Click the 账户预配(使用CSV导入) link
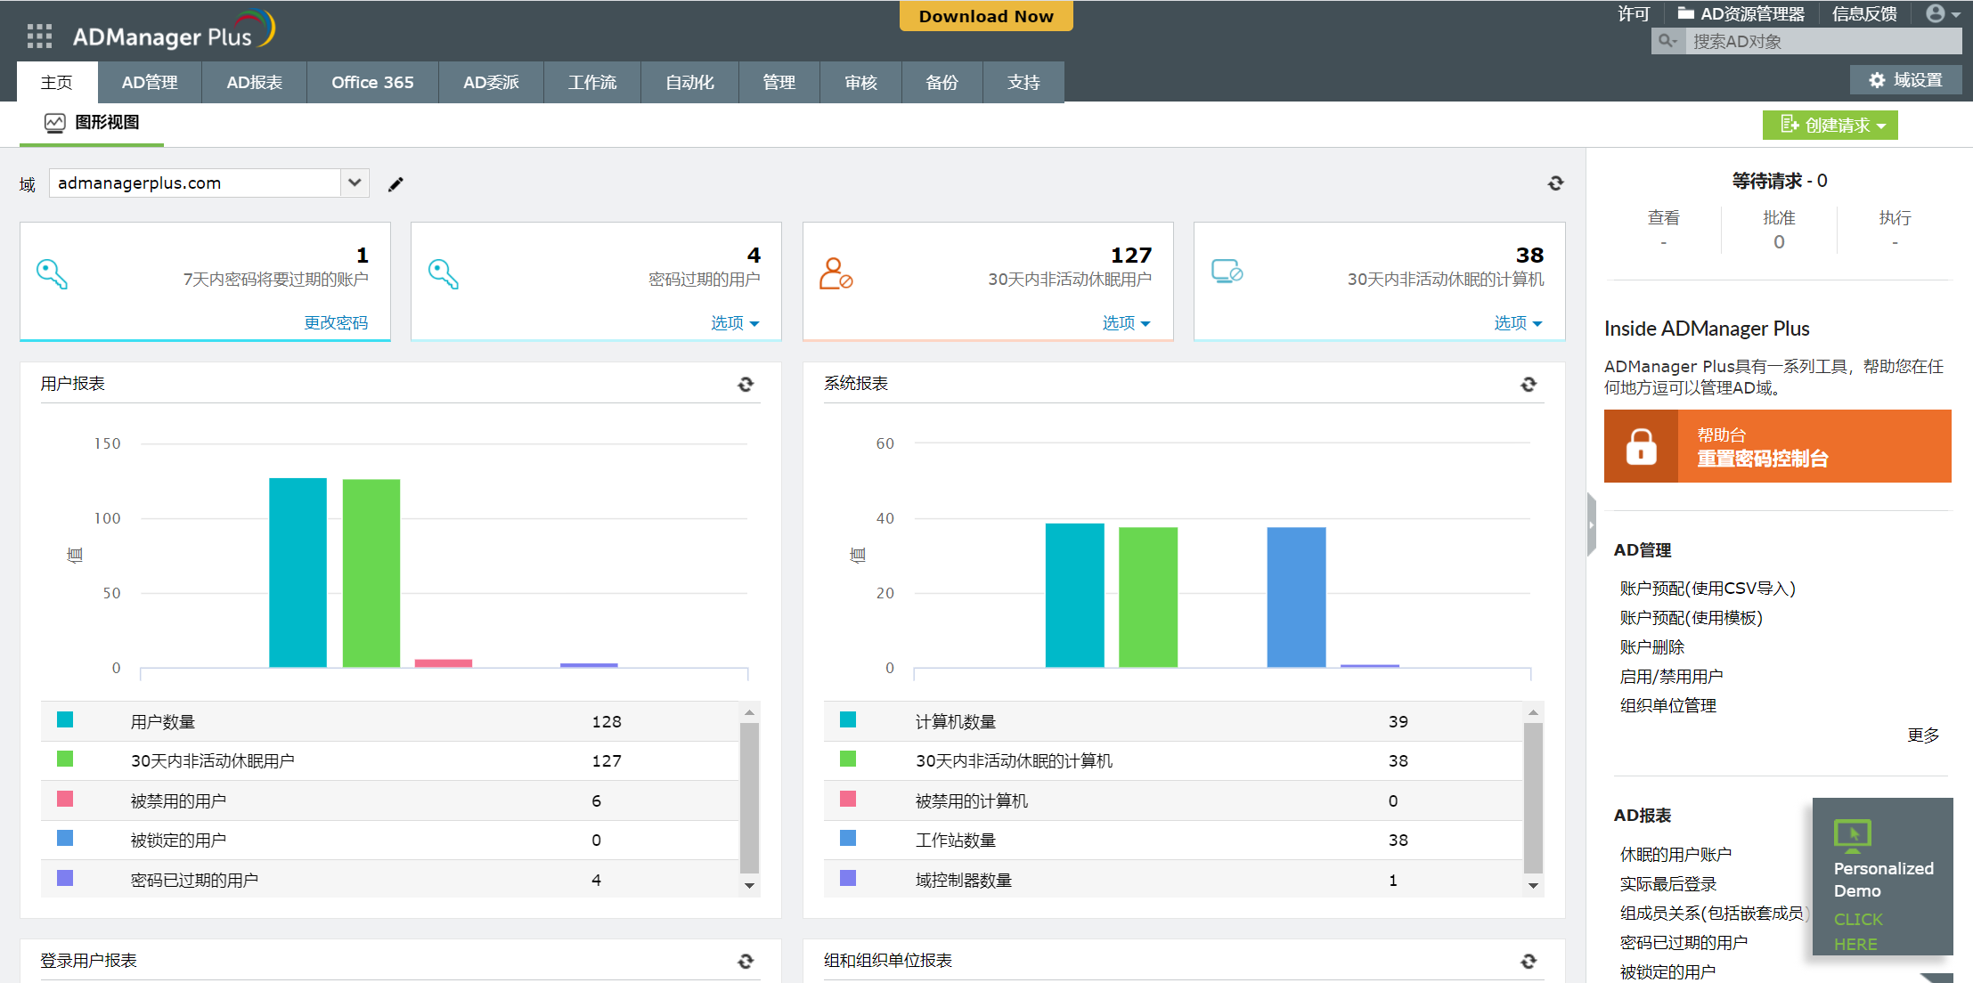Viewport: 1973px width, 983px height. point(1705,587)
